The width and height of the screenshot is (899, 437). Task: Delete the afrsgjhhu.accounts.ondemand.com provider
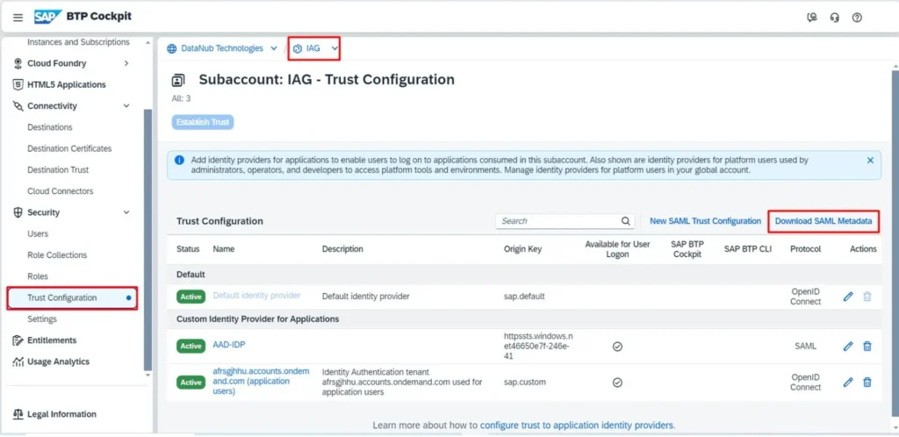(867, 383)
